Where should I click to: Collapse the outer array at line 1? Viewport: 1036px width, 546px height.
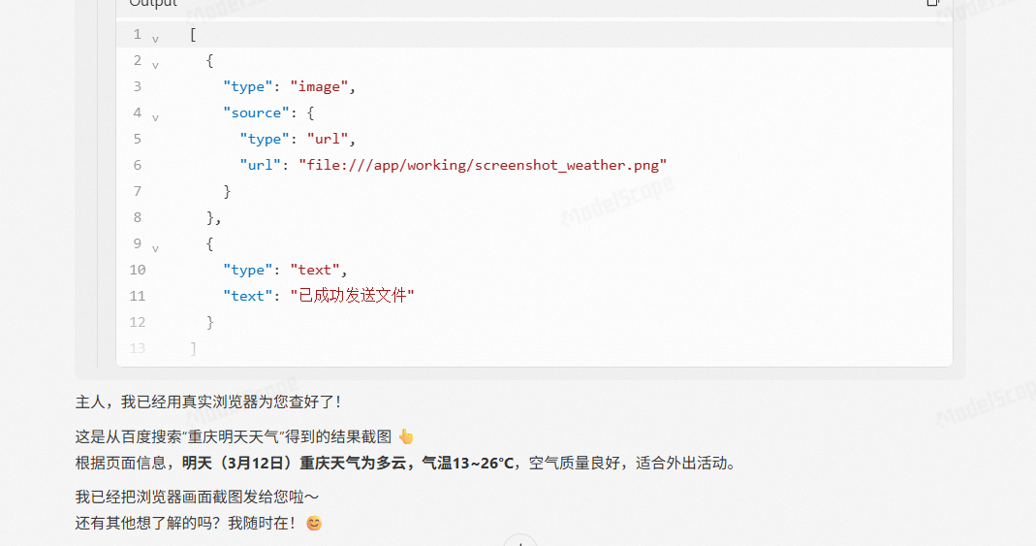pyautogui.click(x=155, y=38)
